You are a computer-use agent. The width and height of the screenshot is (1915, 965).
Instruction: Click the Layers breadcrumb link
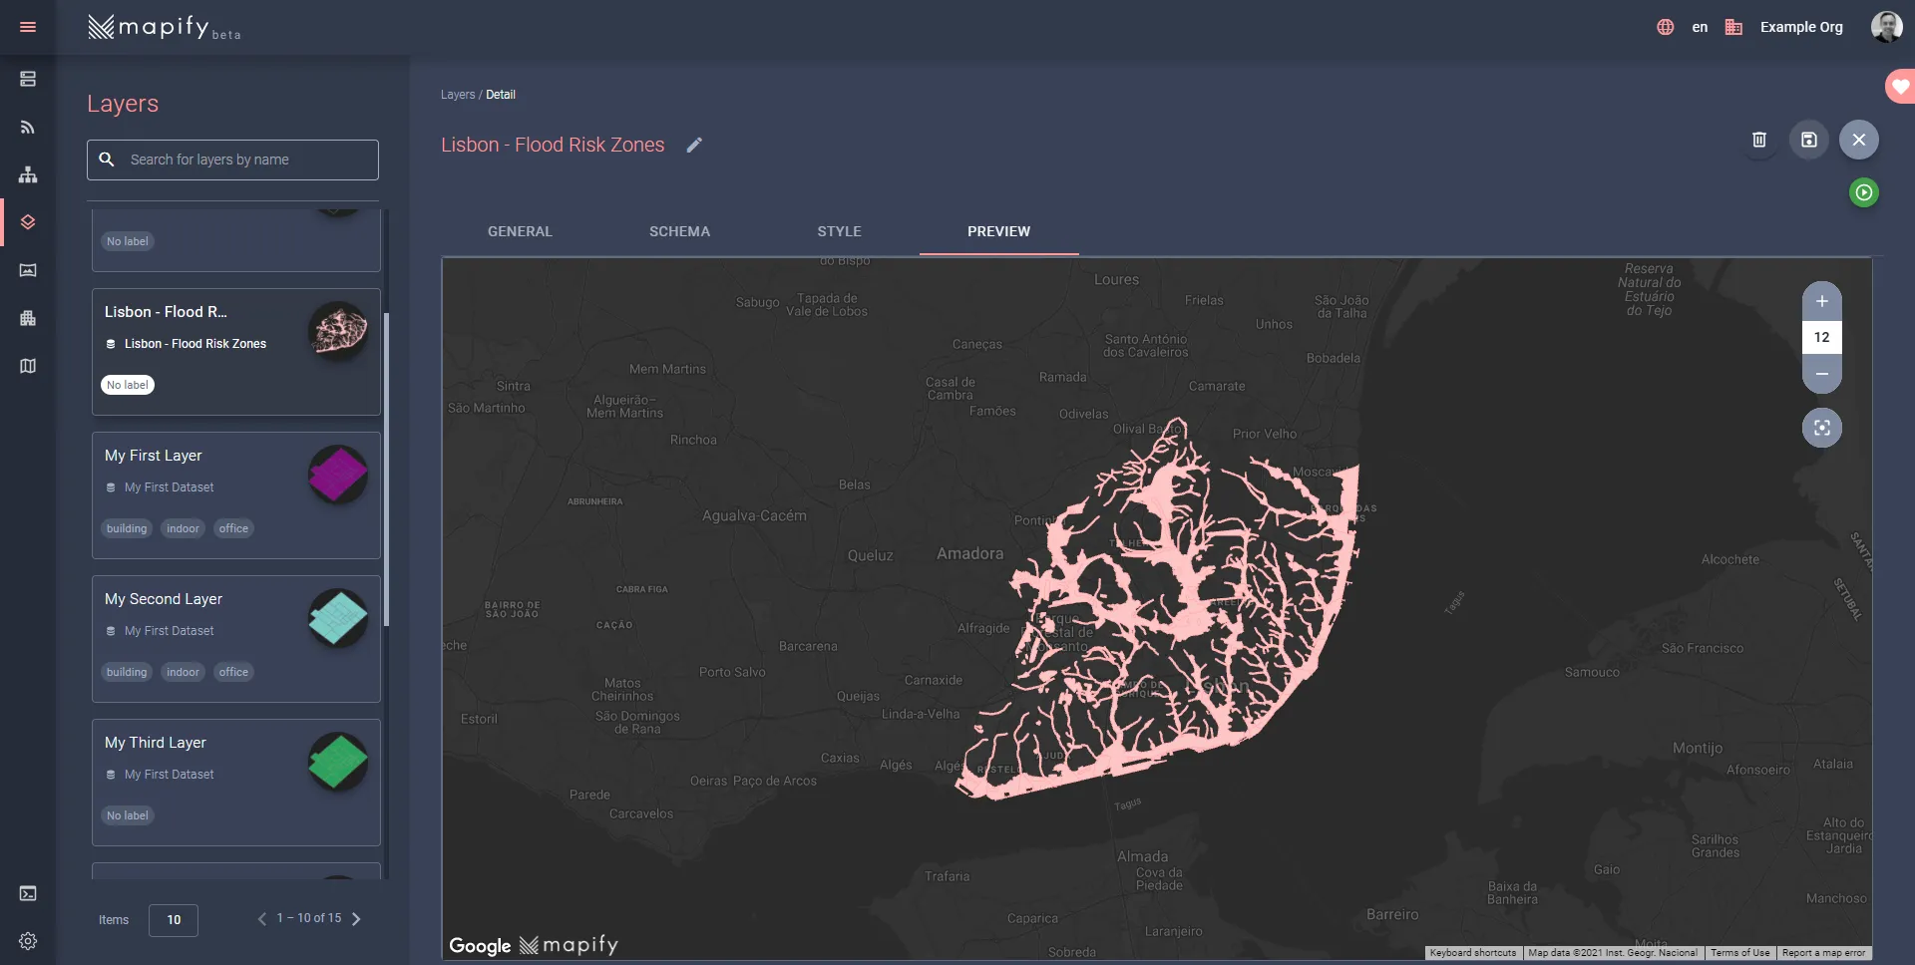(458, 95)
